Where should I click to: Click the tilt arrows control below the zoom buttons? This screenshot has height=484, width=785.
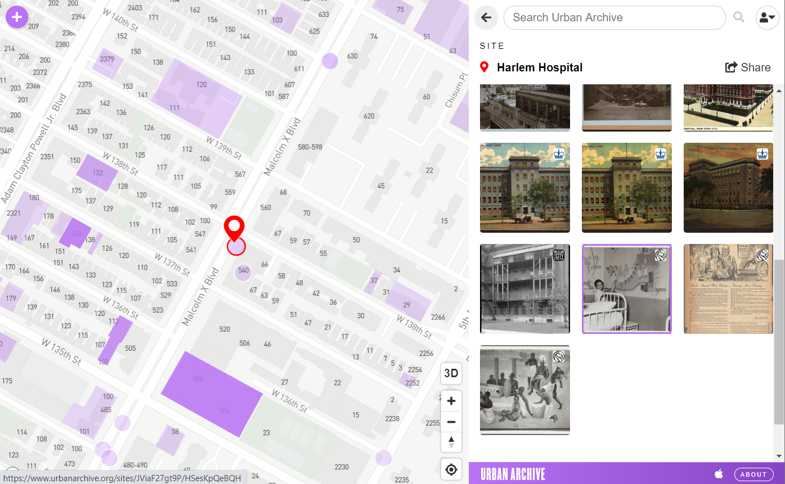[x=451, y=442]
